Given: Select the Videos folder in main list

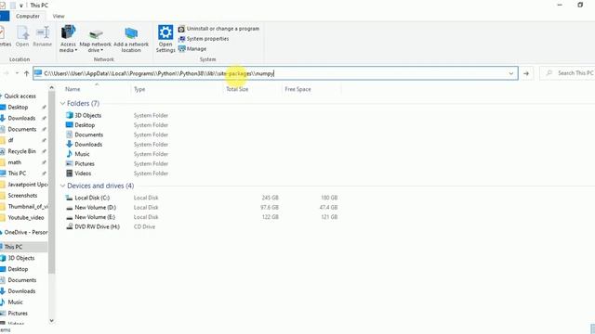Looking at the screenshot, I should (78, 173).
